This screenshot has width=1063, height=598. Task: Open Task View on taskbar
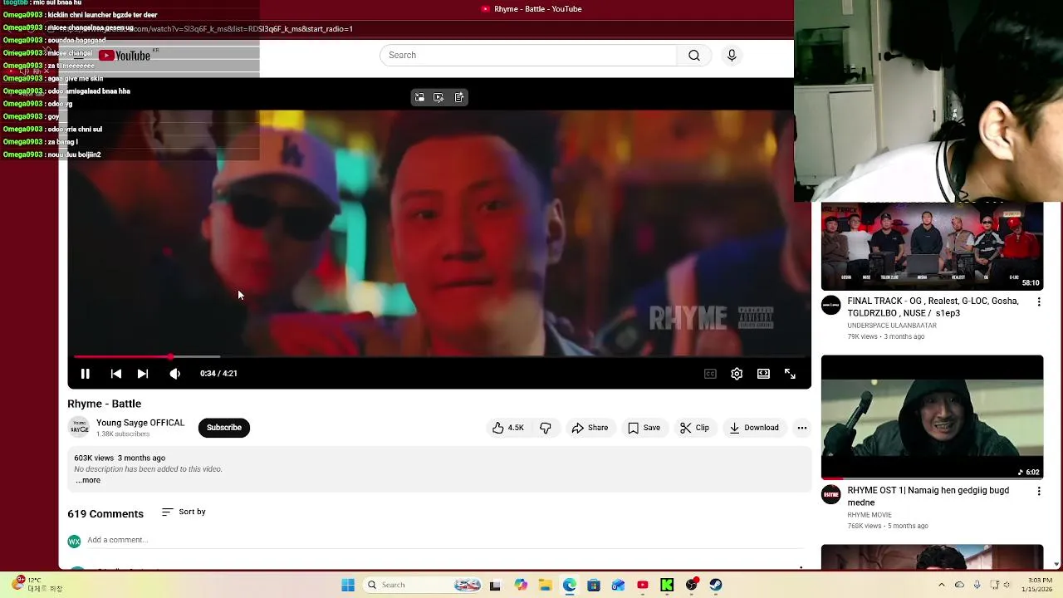(495, 585)
